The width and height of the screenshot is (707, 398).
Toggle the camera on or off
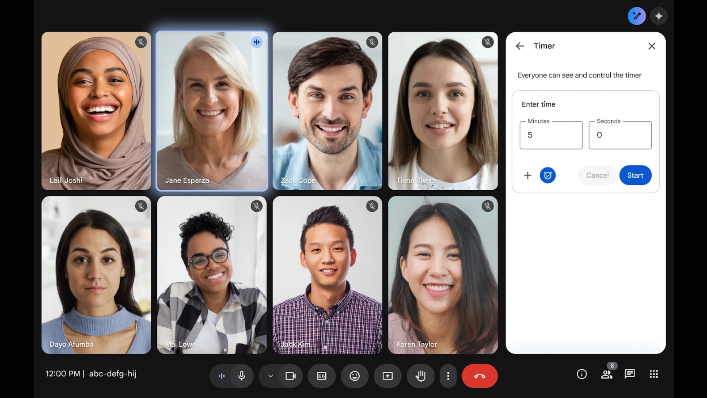[291, 376]
